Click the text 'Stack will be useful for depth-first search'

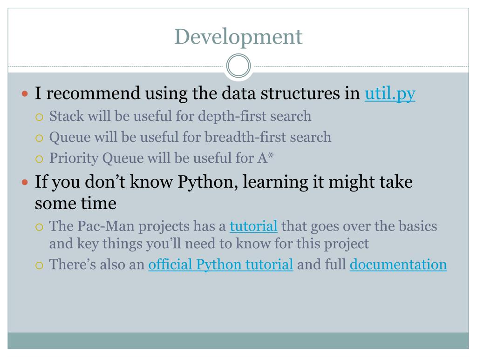coord(180,116)
